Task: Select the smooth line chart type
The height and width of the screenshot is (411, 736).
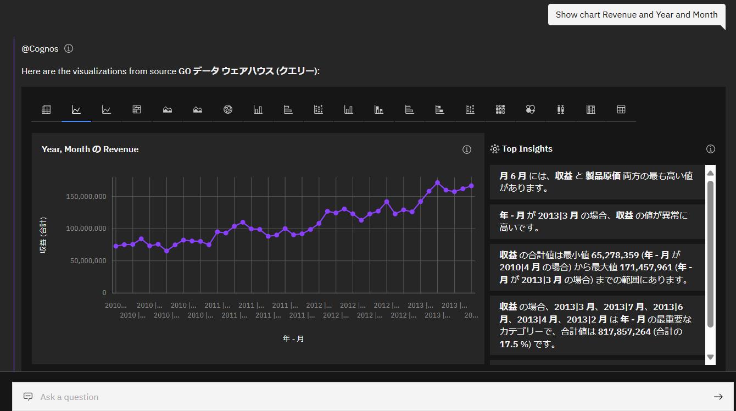Action: pyautogui.click(x=107, y=109)
